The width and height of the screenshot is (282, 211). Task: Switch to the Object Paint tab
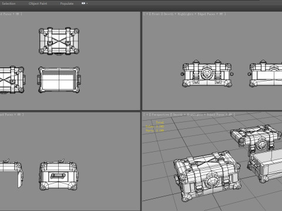(x=38, y=4)
